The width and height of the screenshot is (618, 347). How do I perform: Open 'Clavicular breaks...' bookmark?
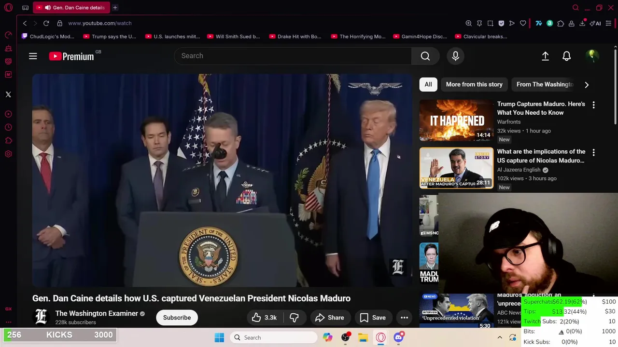point(481,37)
